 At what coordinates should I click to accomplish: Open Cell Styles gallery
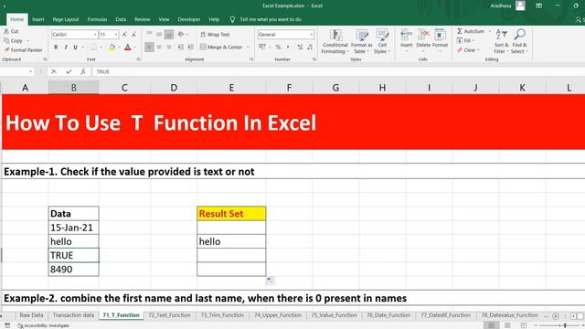[x=382, y=41]
